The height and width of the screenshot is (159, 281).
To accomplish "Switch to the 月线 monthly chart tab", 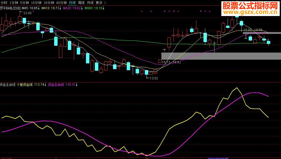I will [x=90, y=3].
